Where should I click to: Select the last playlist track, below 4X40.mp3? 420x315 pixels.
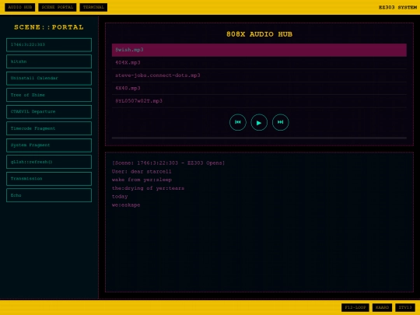pyautogui.click(x=259, y=101)
